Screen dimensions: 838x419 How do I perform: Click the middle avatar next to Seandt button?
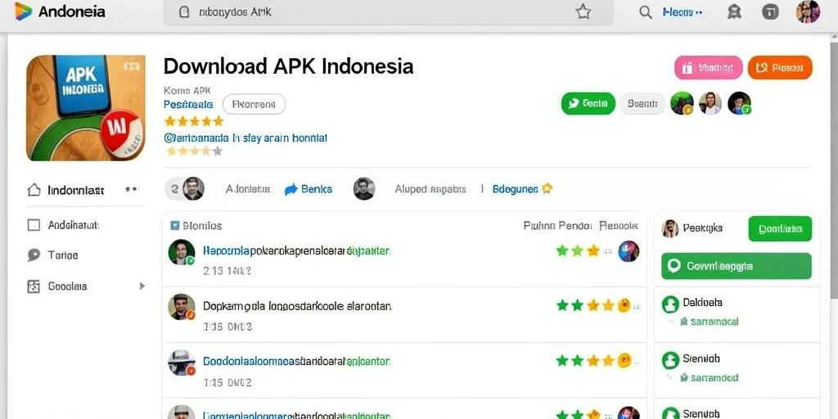coord(710,103)
